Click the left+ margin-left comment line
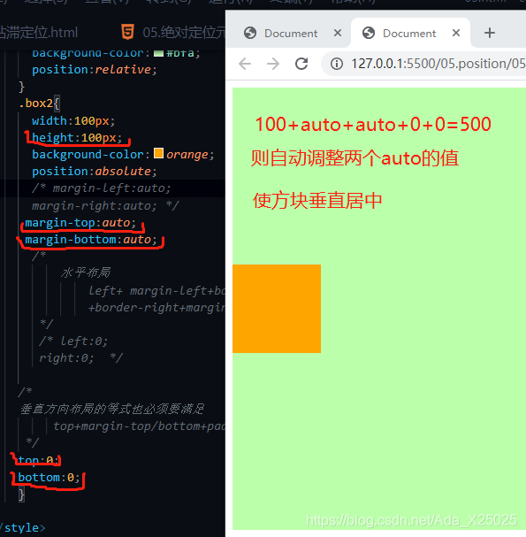This screenshot has width=526, height=537. pyautogui.click(x=156, y=291)
